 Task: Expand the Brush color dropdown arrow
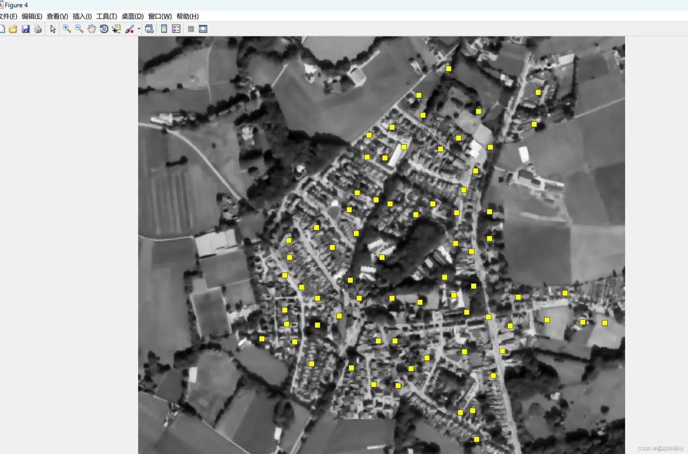coord(139,29)
